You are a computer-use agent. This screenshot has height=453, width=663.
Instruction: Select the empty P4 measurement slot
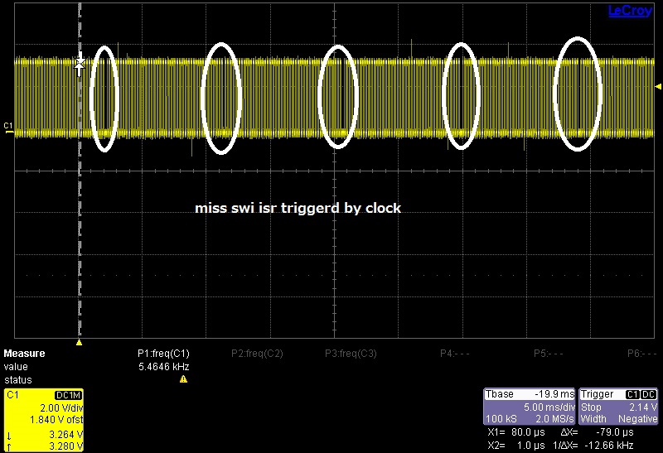(x=454, y=354)
